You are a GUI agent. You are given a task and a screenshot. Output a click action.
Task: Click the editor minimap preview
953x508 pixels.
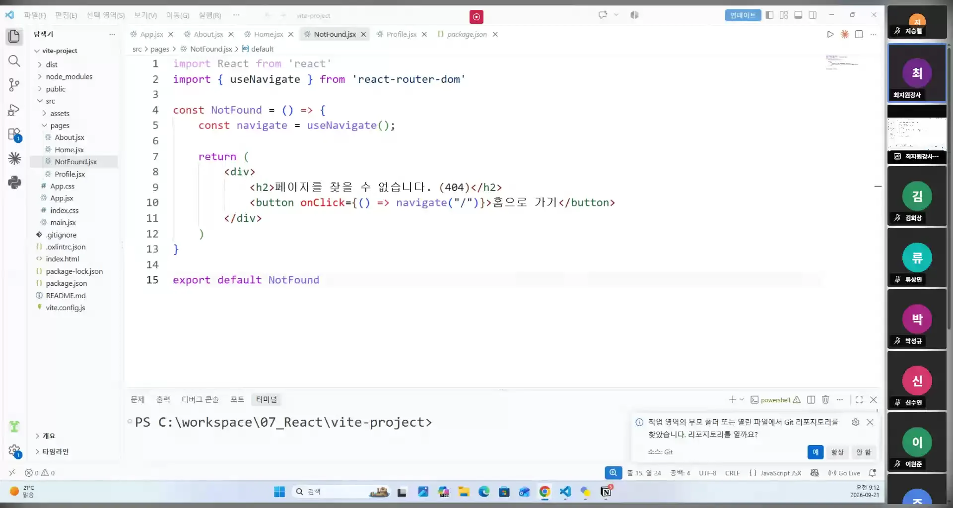(x=842, y=63)
